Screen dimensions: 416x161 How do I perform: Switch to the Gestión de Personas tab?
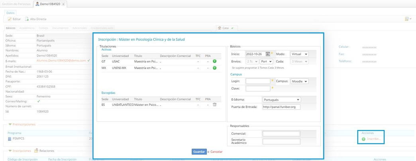16,4
